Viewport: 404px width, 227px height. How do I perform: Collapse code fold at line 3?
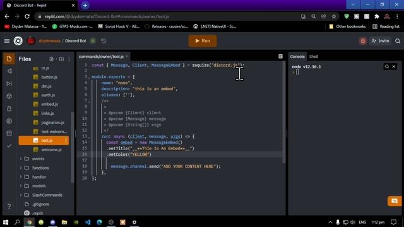[89, 78]
